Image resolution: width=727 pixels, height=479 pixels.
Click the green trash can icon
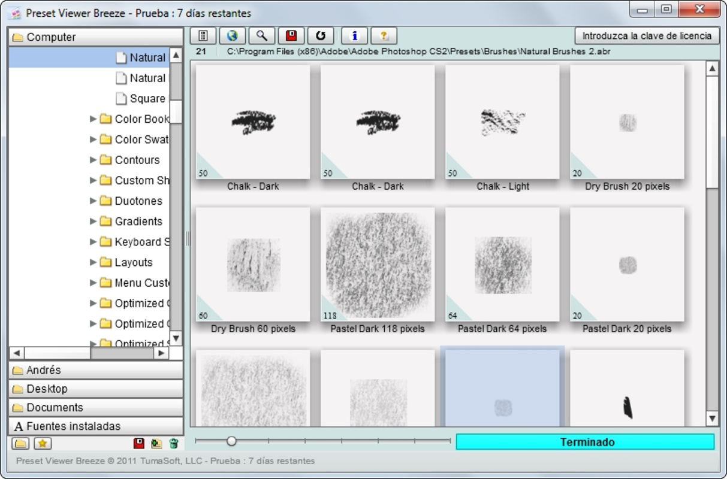(x=174, y=444)
